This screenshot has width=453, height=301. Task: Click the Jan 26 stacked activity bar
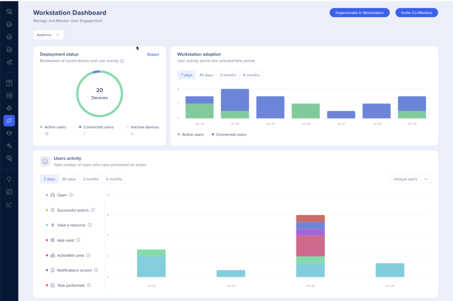(x=310, y=246)
